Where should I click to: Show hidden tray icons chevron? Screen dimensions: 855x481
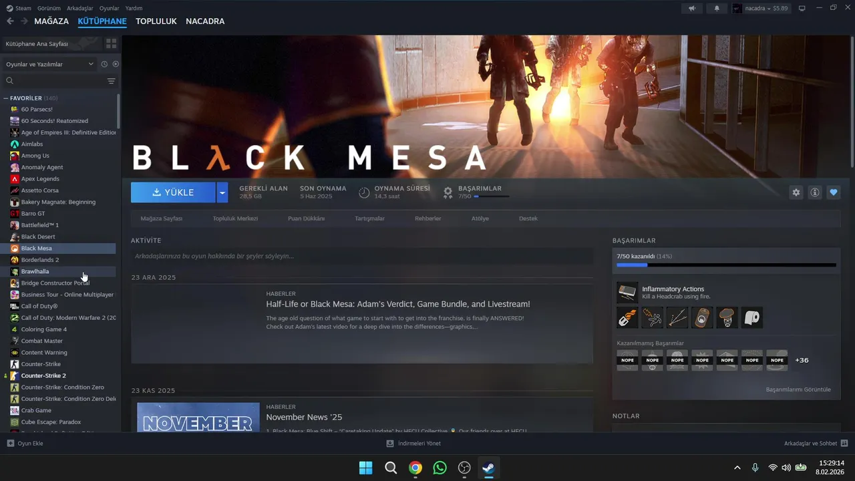click(x=737, y=468)
